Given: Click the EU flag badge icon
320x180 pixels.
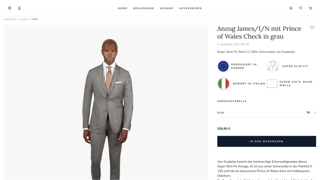Looking at the screenshot, I should click(x=223, y=66).
